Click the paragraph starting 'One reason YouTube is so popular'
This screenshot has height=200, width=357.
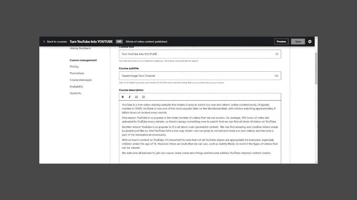pyautogui.click(x=199, y=120)
